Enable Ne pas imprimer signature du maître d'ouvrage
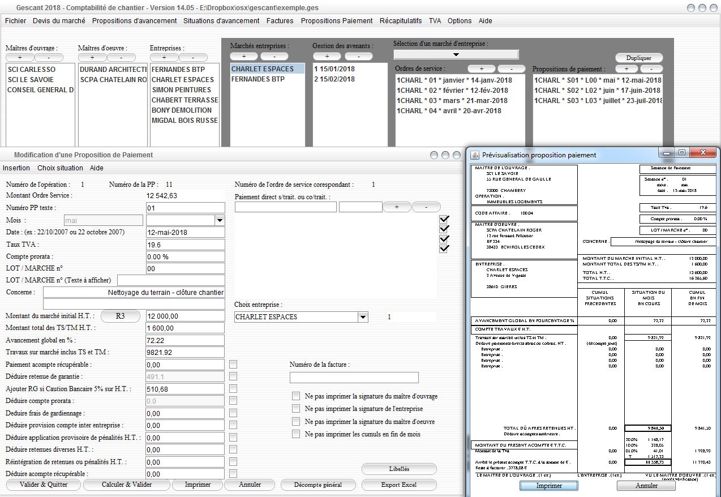Screen dimensions: 721x497 pos(295,396)
